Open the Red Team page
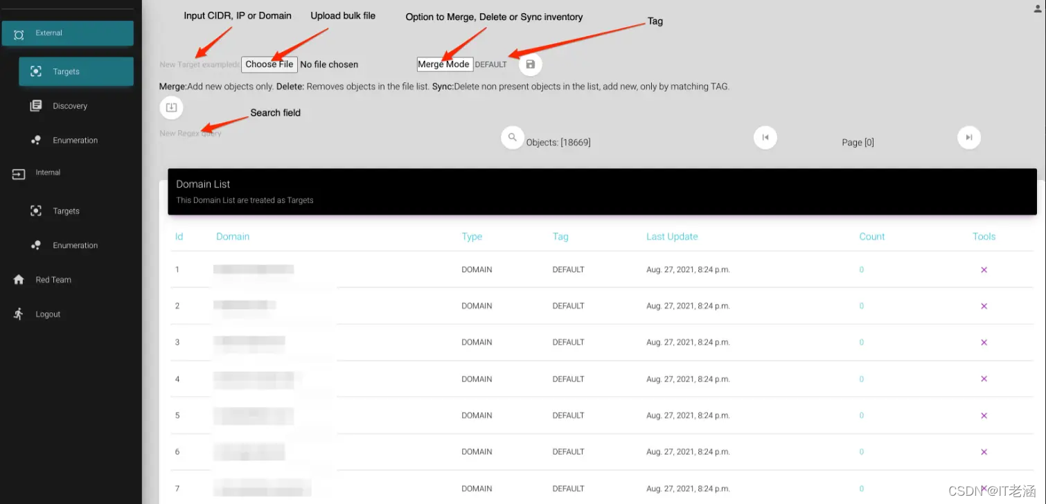This screenshot has height=504, width=1046. tap(53, 280)
